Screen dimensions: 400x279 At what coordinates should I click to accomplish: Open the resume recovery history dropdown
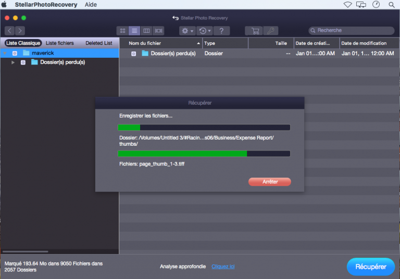click(205, 31)
